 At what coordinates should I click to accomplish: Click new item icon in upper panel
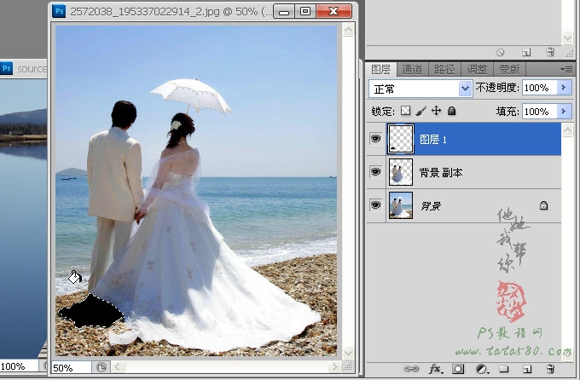[x=526, y=52]
